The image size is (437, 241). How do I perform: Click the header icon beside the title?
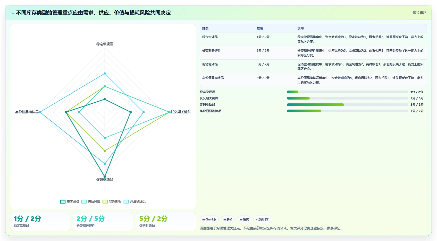tap(12, 13)
